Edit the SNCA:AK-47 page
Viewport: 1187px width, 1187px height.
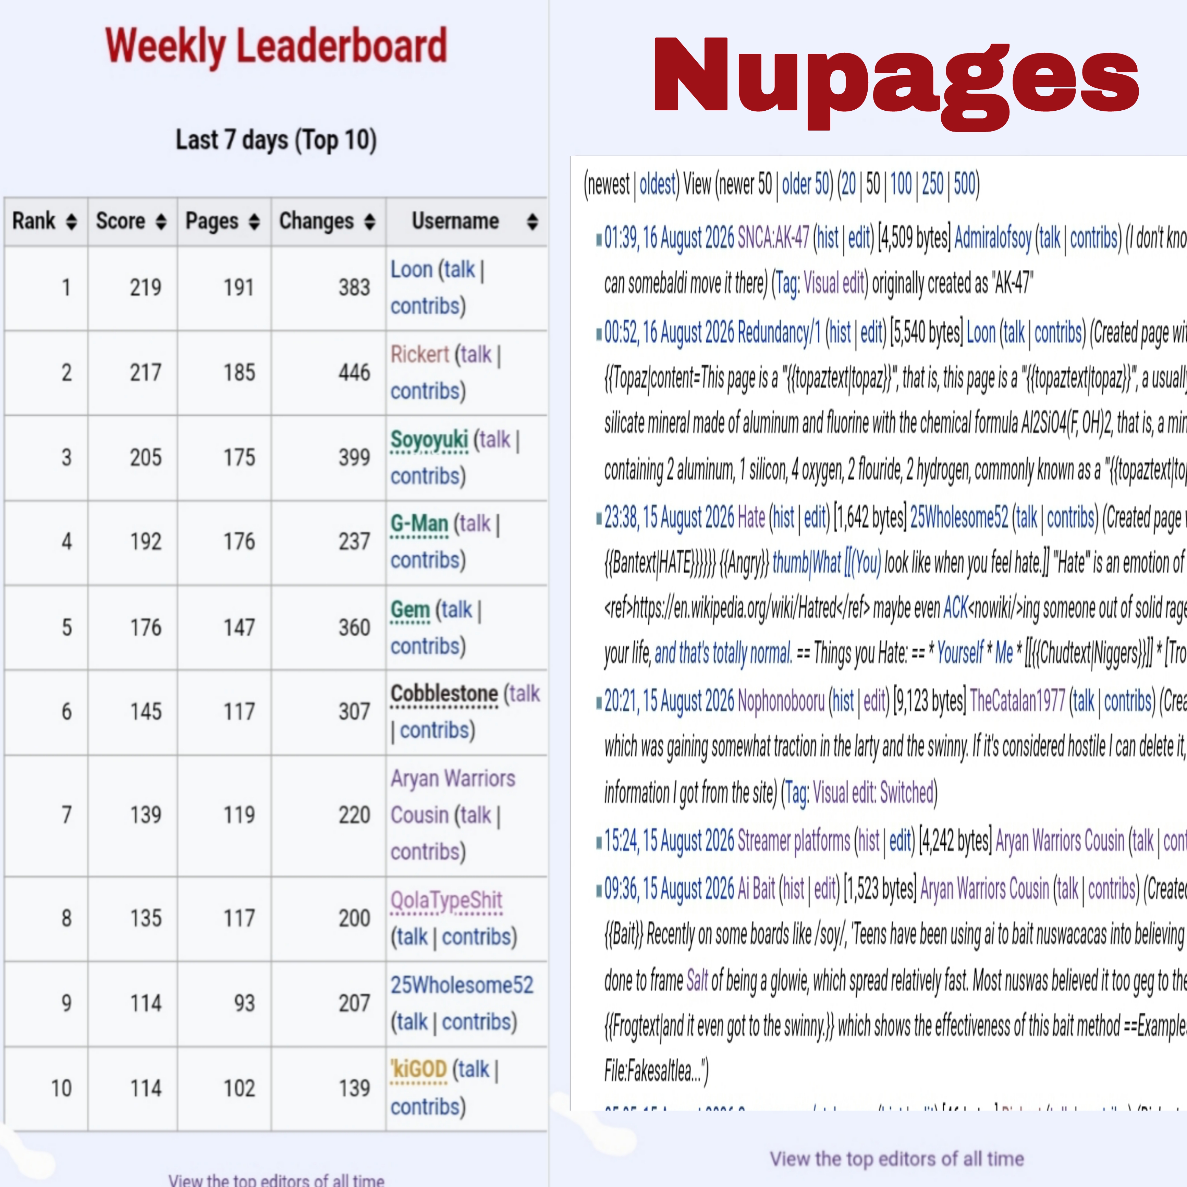tap(859, 238)
